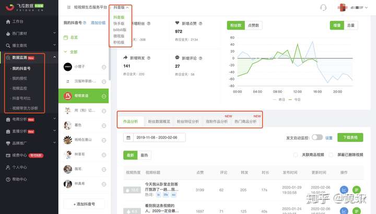Viewport: 376px width, 214px height.
Task: Switch chart mode to 增量
Action: point(337,26)
